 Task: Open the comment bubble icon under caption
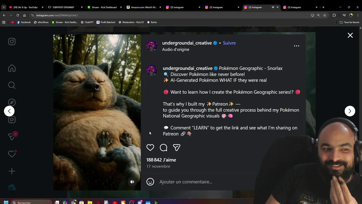point(163,148)
